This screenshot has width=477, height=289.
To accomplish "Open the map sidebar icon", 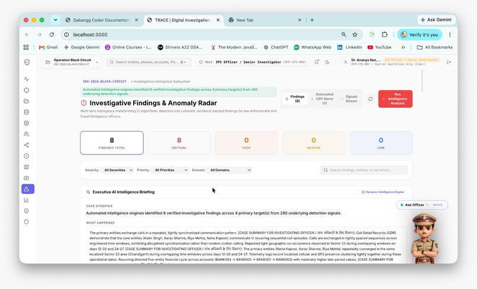I will [x=27, y=167].
